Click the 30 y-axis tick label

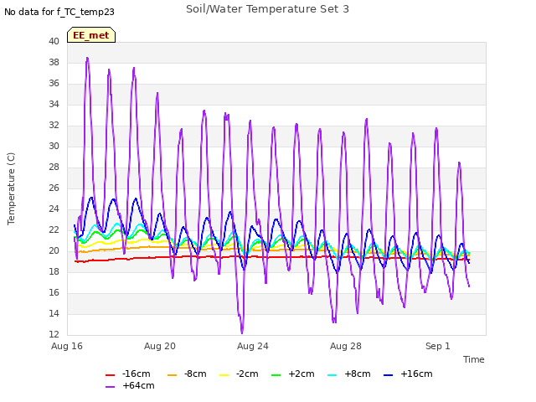pos(54,146)
